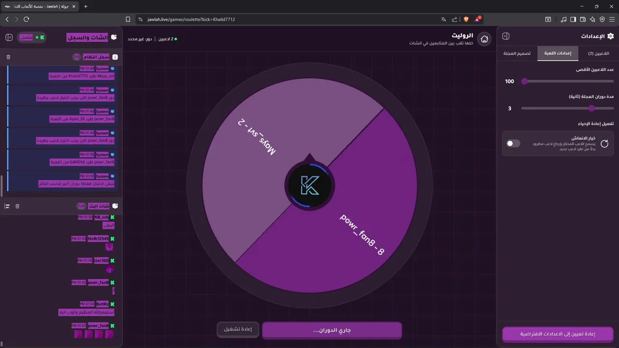Click the BotRix username in stream chat
The width and height of the screenshot is (619, 348).
click(x=102, y=304)
